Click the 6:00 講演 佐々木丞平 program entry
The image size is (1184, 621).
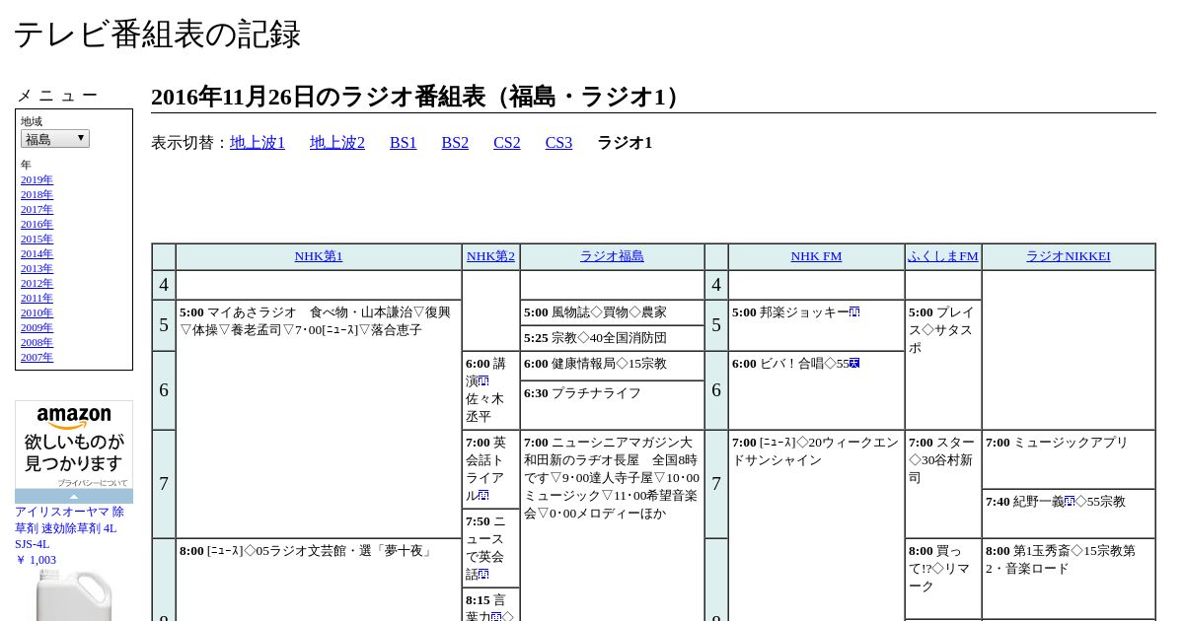pyautogui.click(x=490, y=390)
